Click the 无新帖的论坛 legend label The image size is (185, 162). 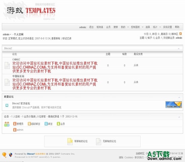pyautogui.click(x=109, y=141)
